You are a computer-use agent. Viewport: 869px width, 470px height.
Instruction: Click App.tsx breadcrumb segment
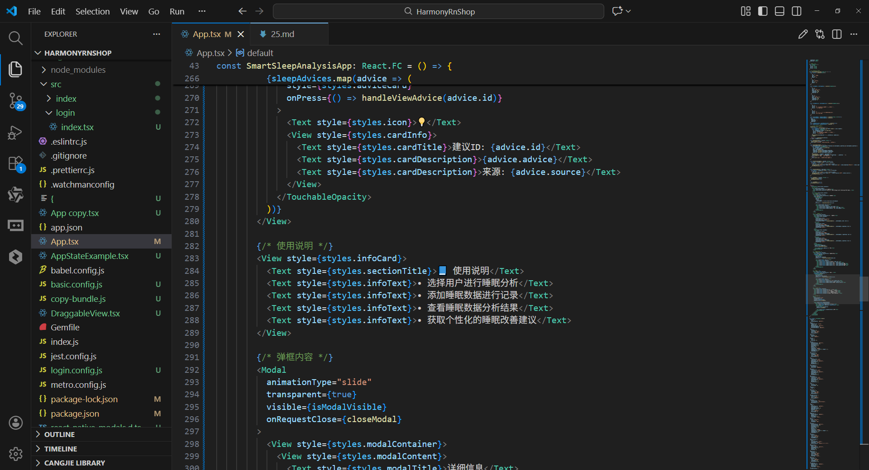pyautogui.click(x=210, y=53)
